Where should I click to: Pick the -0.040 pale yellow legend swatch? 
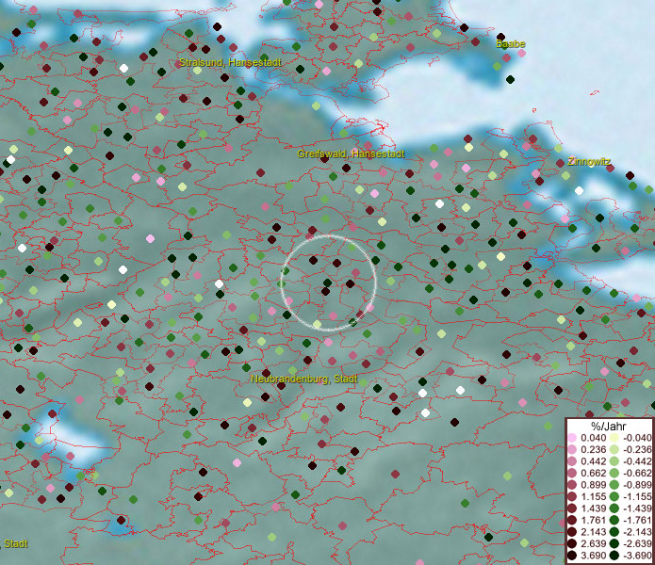point(614,438)
